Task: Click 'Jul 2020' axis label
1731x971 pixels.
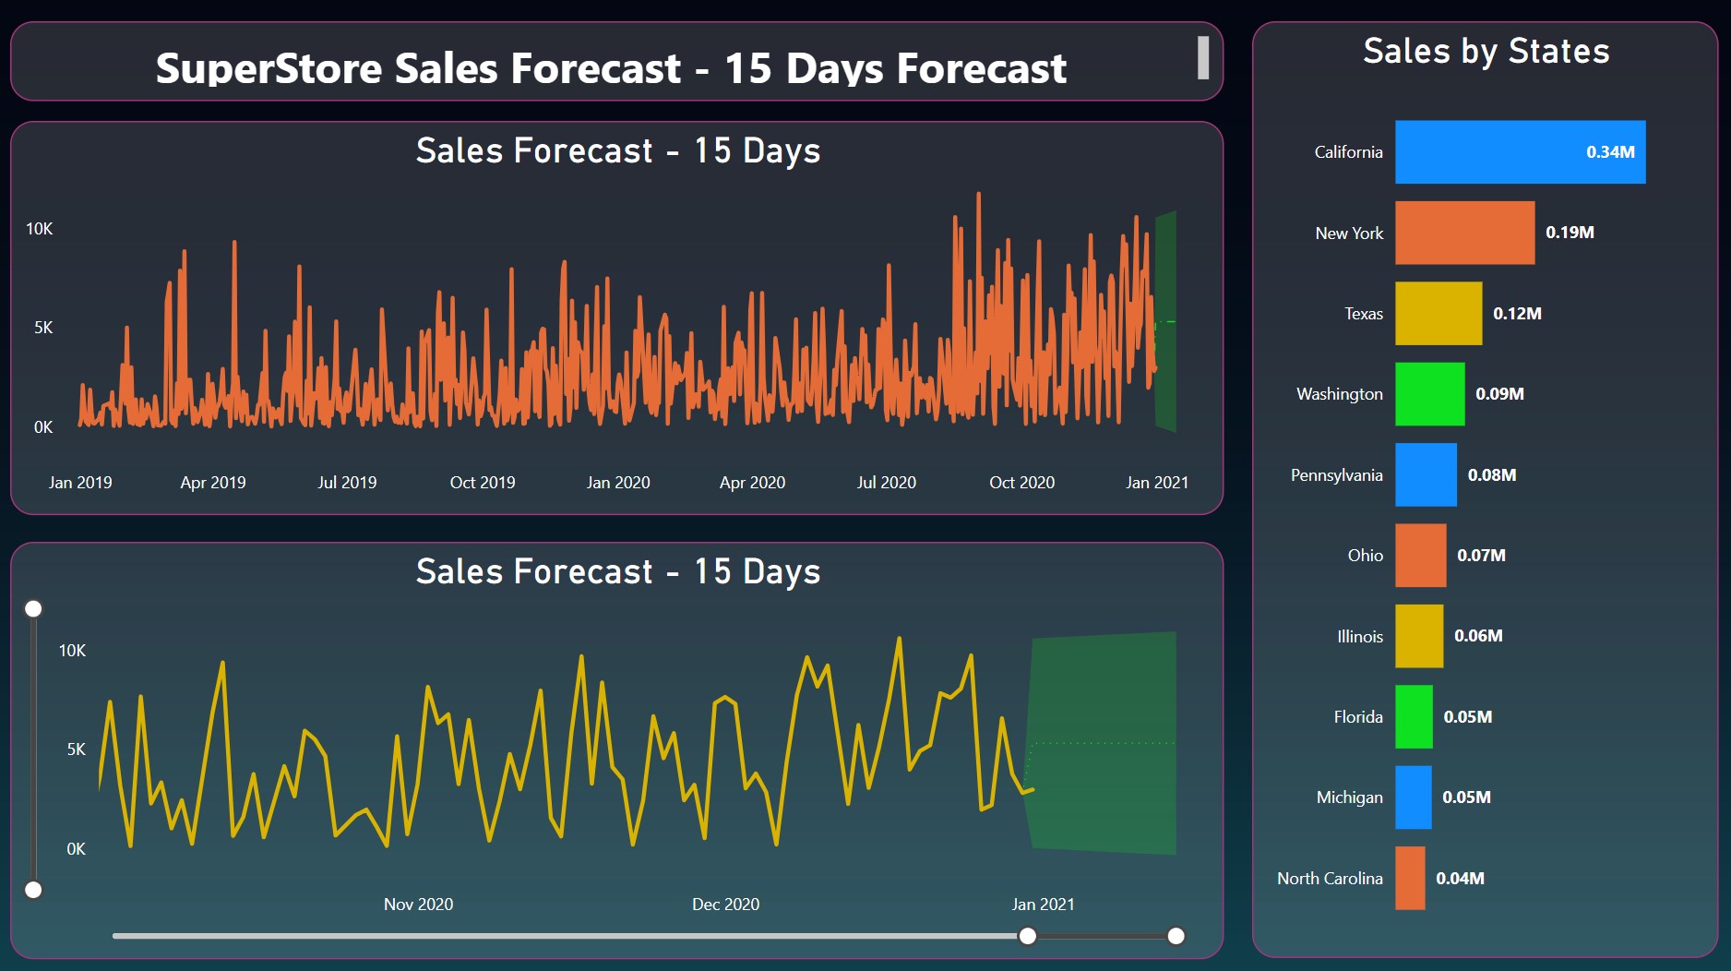Action: pyautogui.click(x=886, y=483)
